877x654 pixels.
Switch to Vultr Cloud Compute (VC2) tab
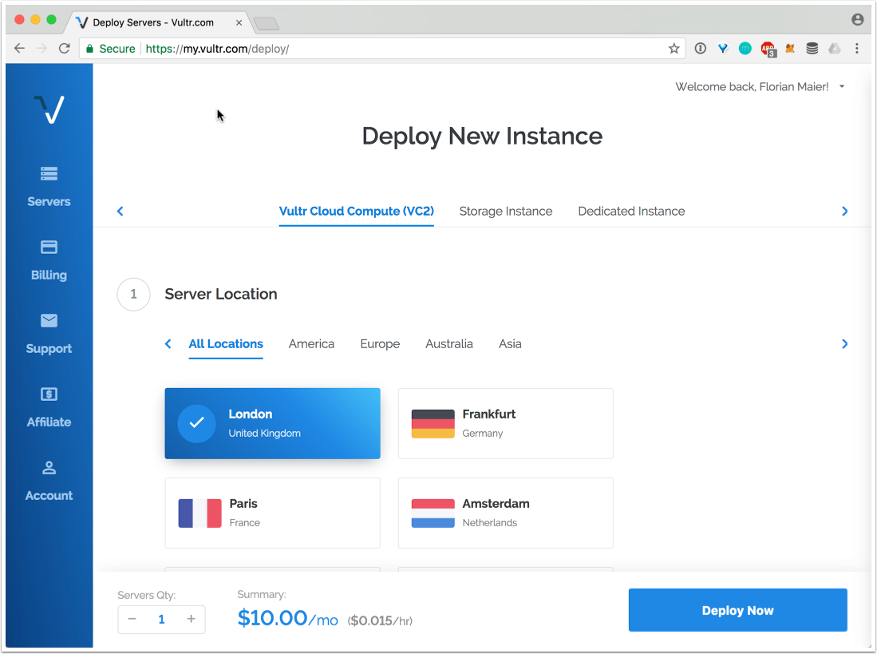[356, 212]
